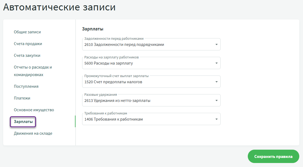
Task: Click the arrow beside 5600 Расходы на зарплату
Action: pos(217,63)
